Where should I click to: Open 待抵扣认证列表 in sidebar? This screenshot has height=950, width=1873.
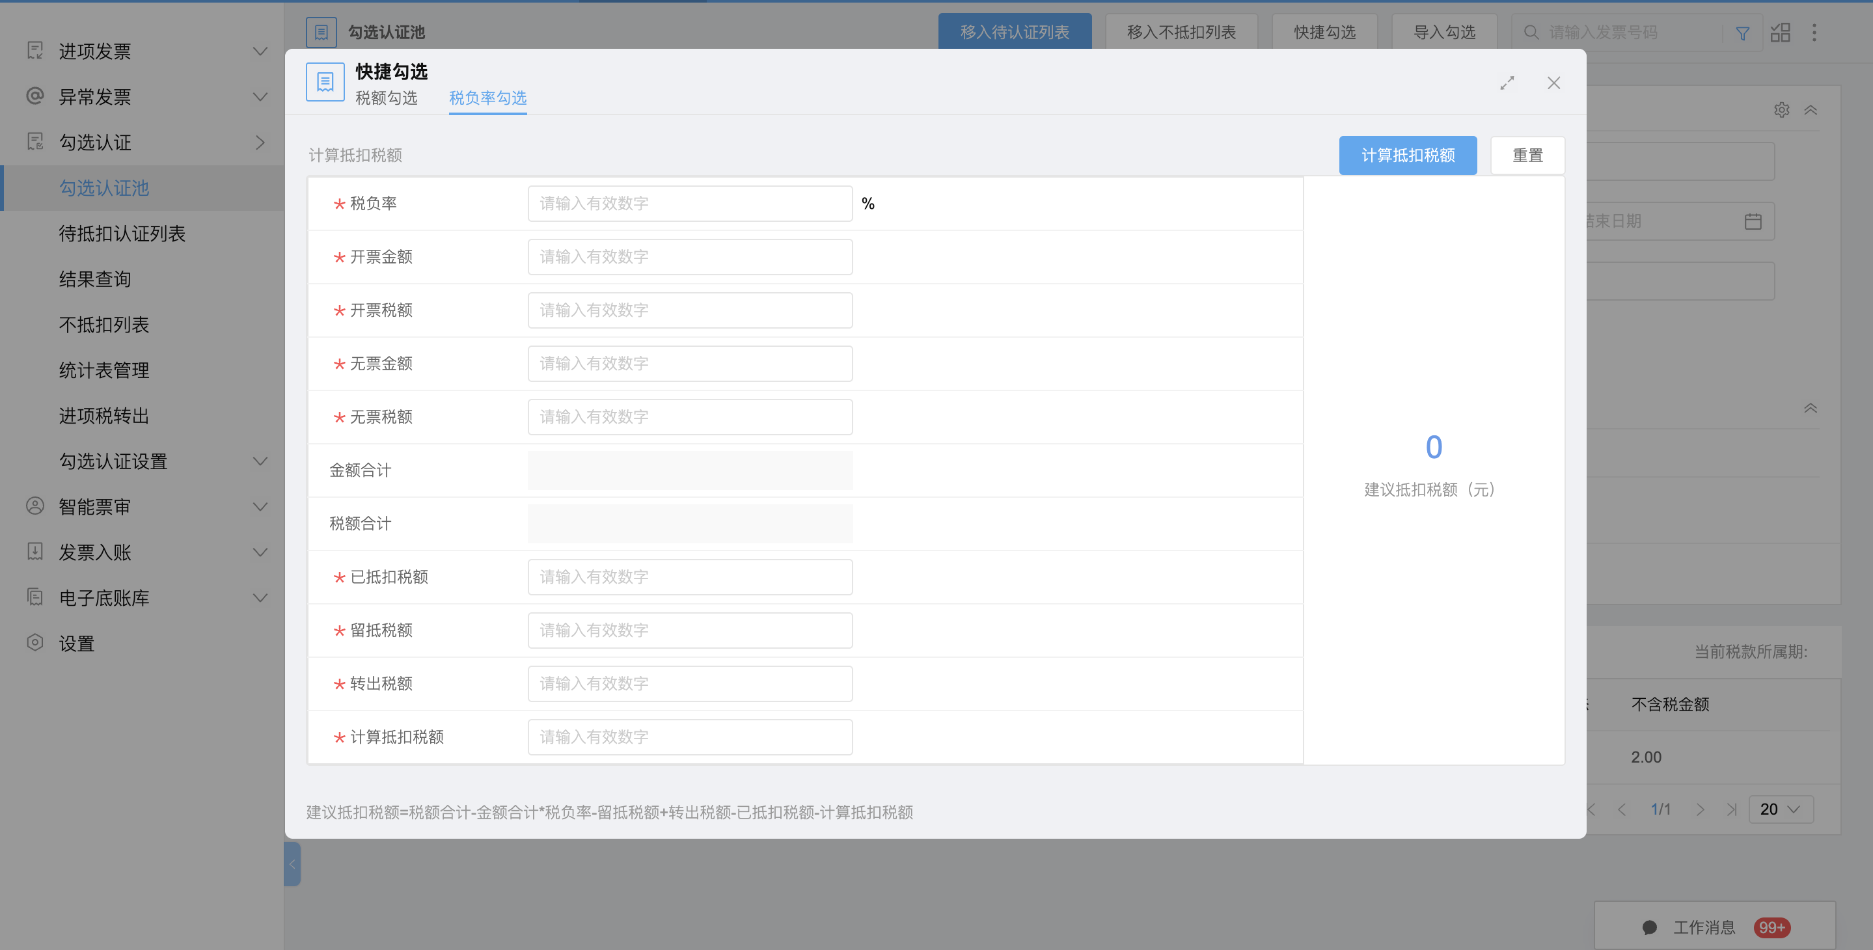[x=122, y=234]
